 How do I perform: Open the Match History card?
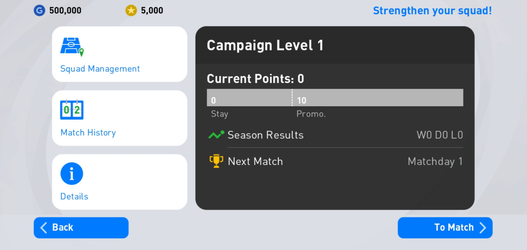pos(119,118)
